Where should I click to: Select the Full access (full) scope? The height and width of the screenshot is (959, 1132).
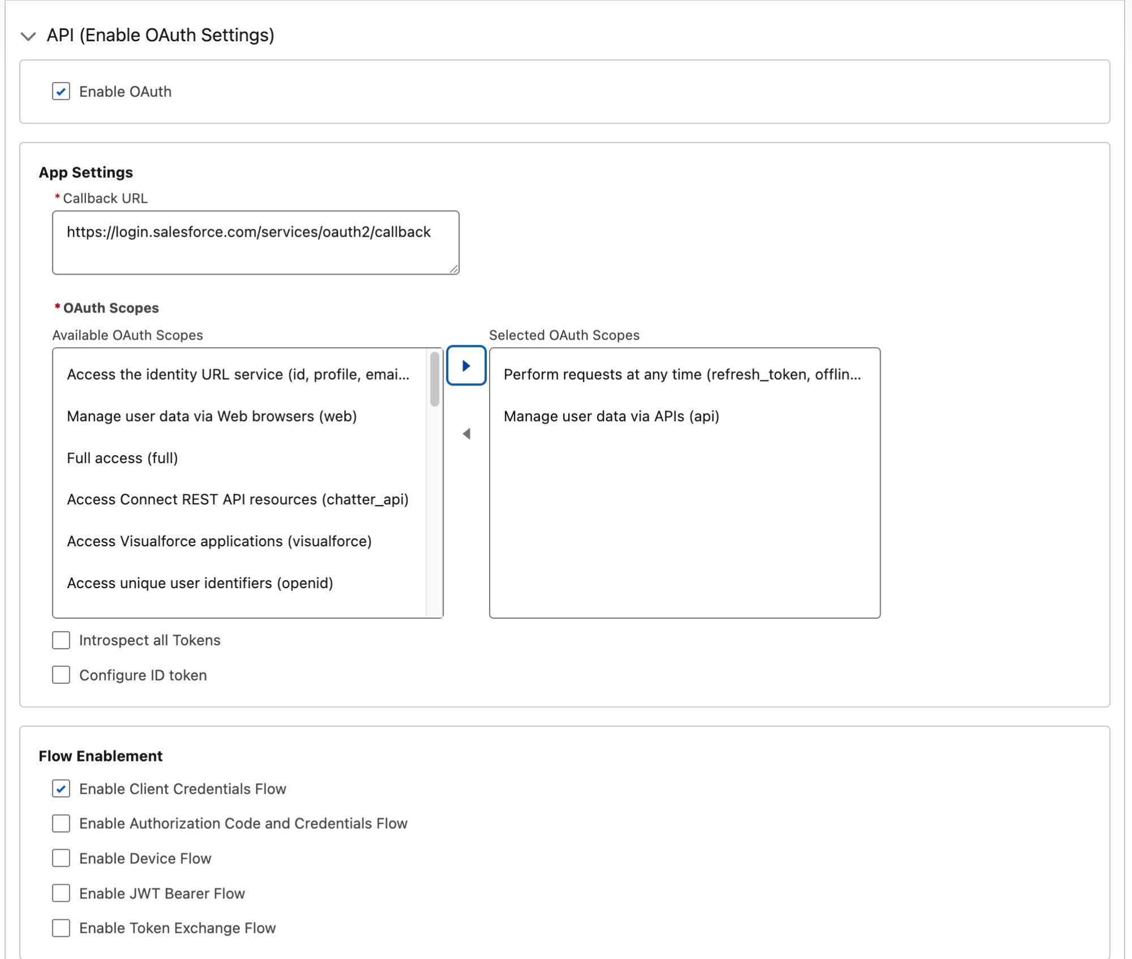[122, 458]
